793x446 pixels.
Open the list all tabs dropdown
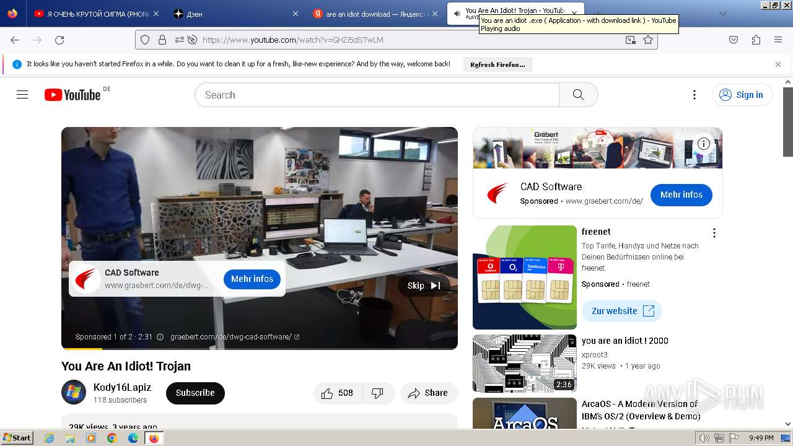click(x=722, y=14)
